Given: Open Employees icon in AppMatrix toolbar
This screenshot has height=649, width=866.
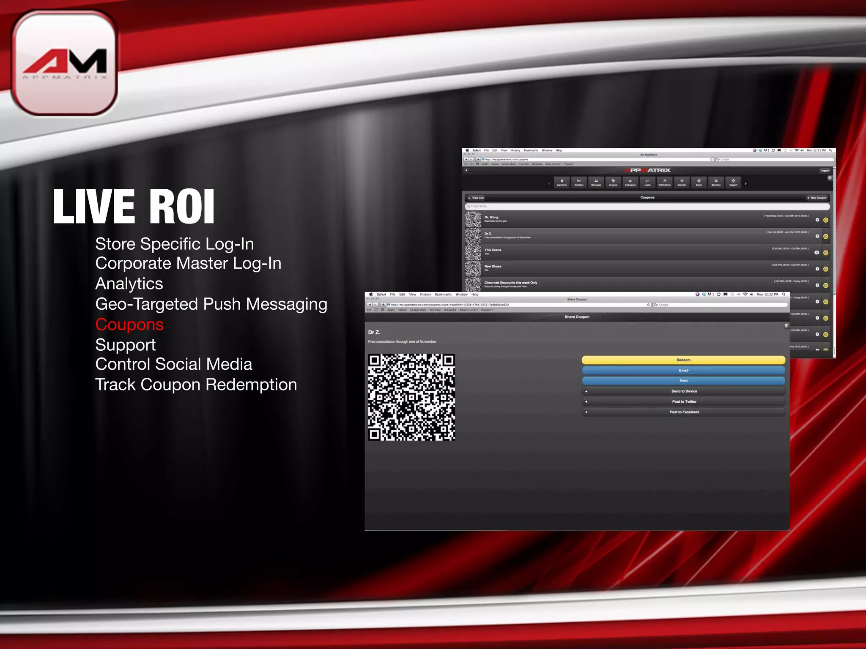Looking at the screenshot, I should (630, 182).
